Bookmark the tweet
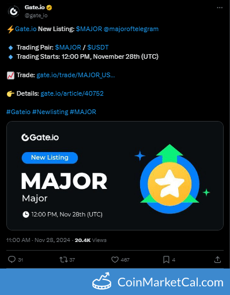230x295 pixels. tap(166, 260)
